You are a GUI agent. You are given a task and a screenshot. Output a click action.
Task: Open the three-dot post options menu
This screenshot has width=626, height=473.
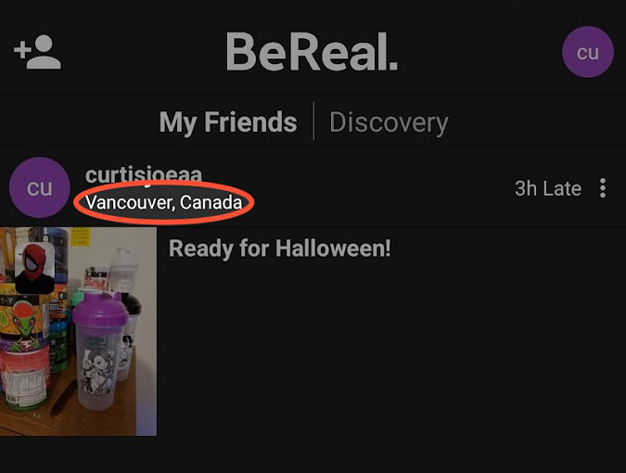[603, 188]
